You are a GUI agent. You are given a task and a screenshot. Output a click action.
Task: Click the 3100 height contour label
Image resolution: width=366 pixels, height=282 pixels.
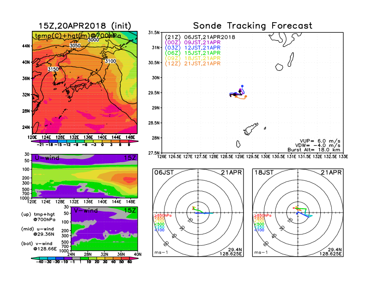coord(110,61)
